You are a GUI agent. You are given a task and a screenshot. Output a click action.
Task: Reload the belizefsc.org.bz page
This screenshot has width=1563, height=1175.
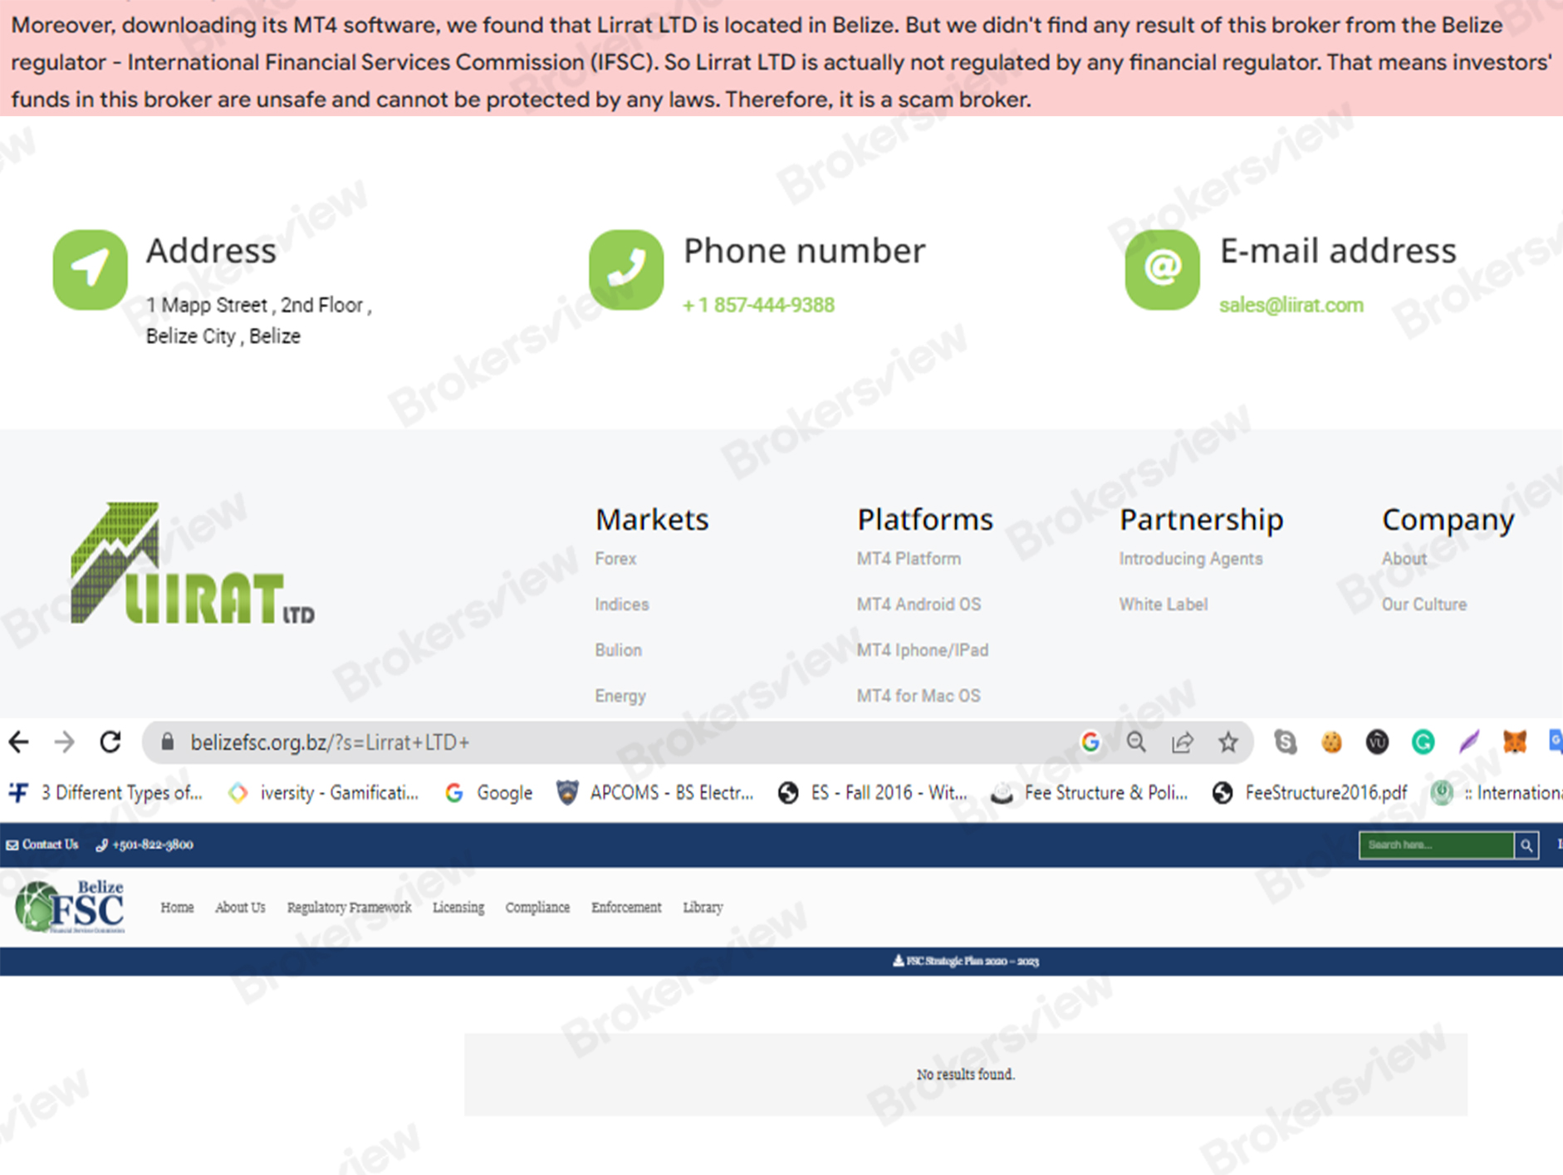pos(110,742)
